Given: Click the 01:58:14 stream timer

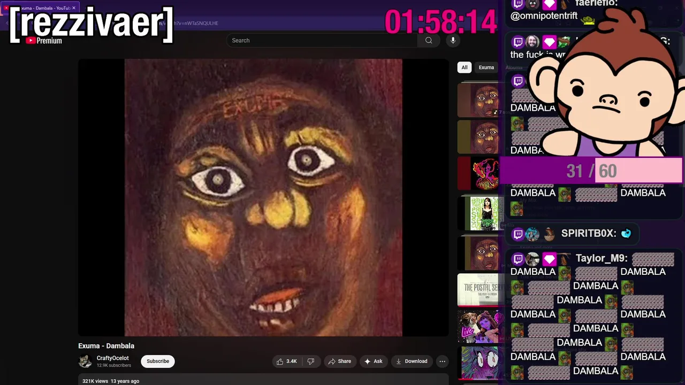Looking at the screenshot, I should [440, 23].
